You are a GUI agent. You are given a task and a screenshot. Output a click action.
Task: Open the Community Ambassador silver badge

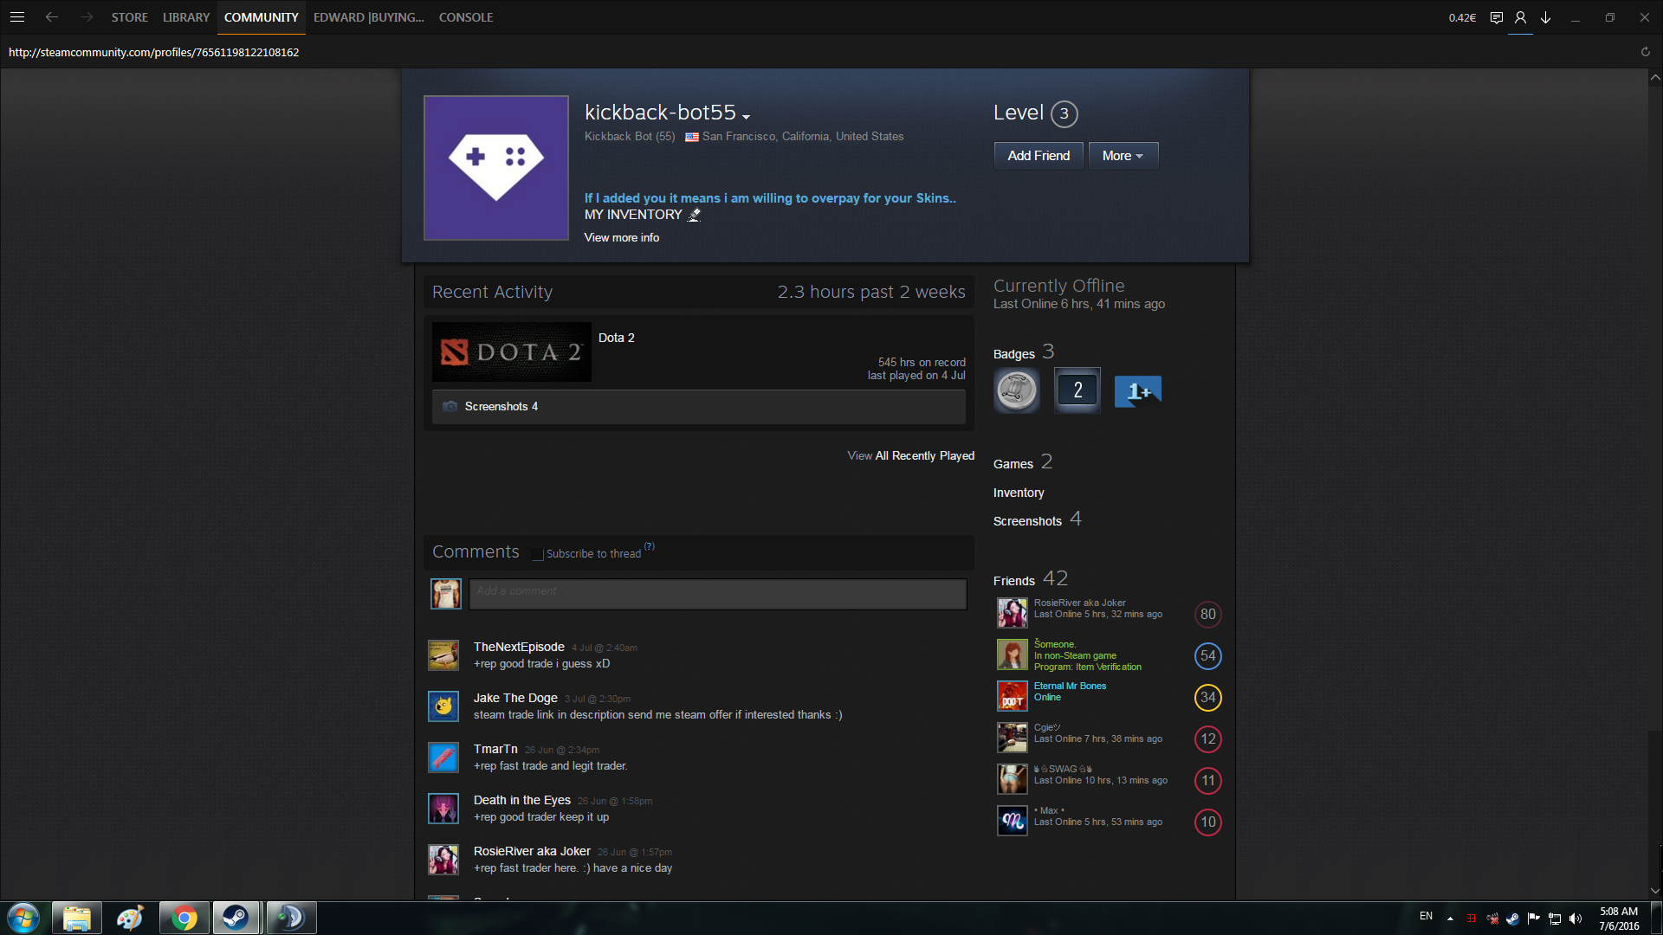coord(1016,390)
